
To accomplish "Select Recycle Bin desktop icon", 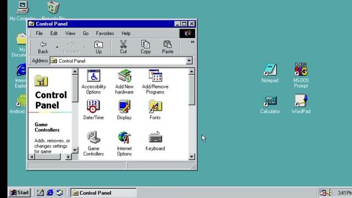I will [x=53, y=10].
